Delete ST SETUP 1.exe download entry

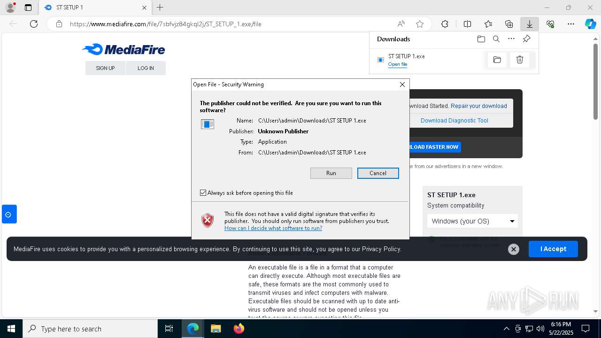(x=520, y=60)
